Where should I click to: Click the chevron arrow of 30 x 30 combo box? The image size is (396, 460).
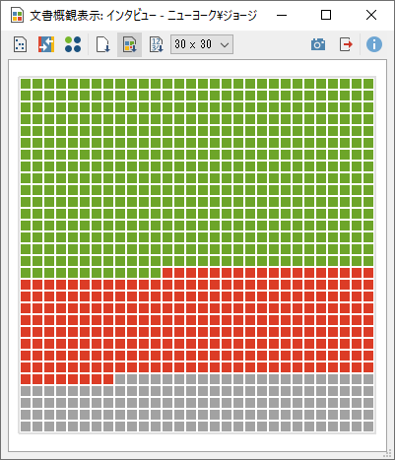[225, 44]
